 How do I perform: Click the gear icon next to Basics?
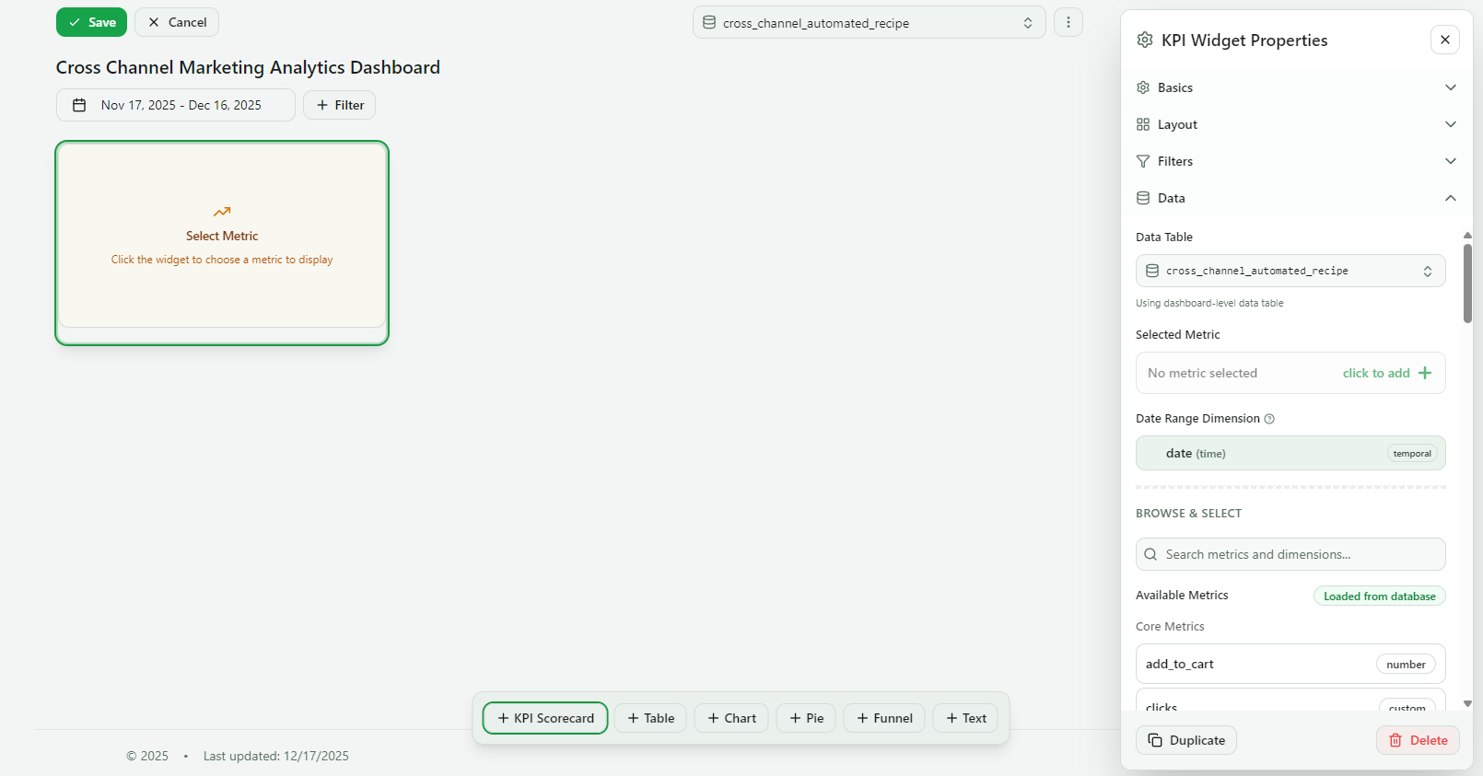tap(1143, 87)
